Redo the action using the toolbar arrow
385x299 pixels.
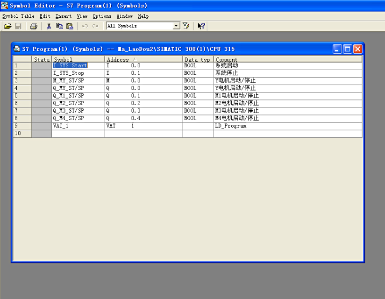[x=95, y=26]
